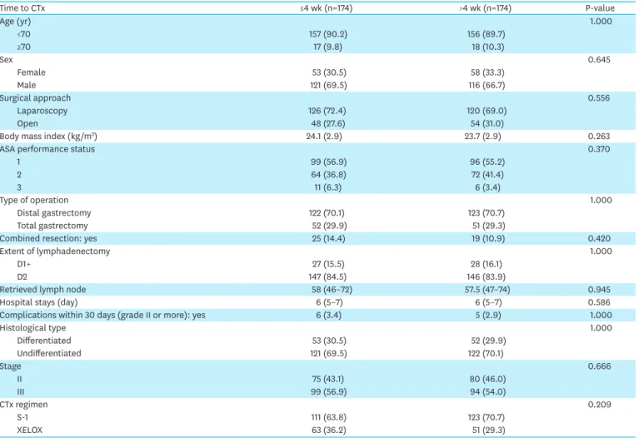Select the value '17 (9.8)'
644x438 pixels.
(x=327, y=47)
